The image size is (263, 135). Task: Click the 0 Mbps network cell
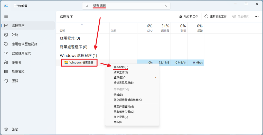[196, 63]
